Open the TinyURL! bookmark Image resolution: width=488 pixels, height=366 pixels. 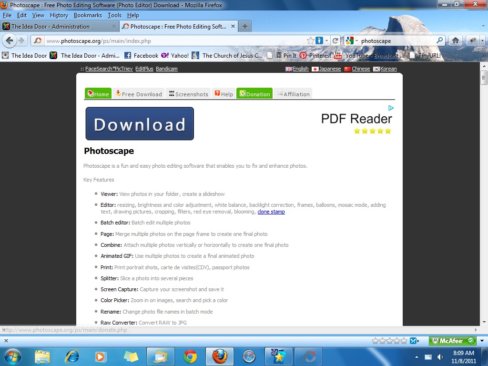click(x=425, y=56)
